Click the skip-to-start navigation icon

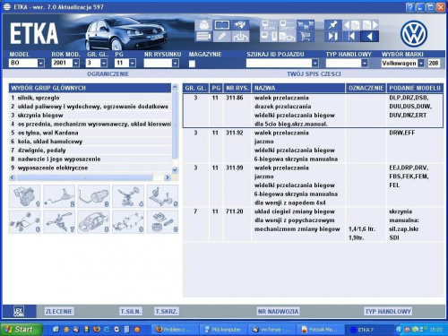tap(351, 37)
